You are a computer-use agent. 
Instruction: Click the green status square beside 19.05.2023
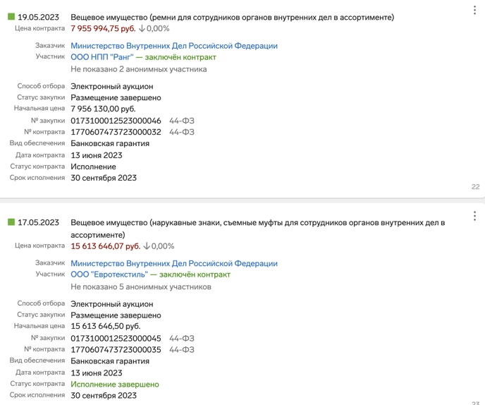pyautogui.click(x=11, y=16)
